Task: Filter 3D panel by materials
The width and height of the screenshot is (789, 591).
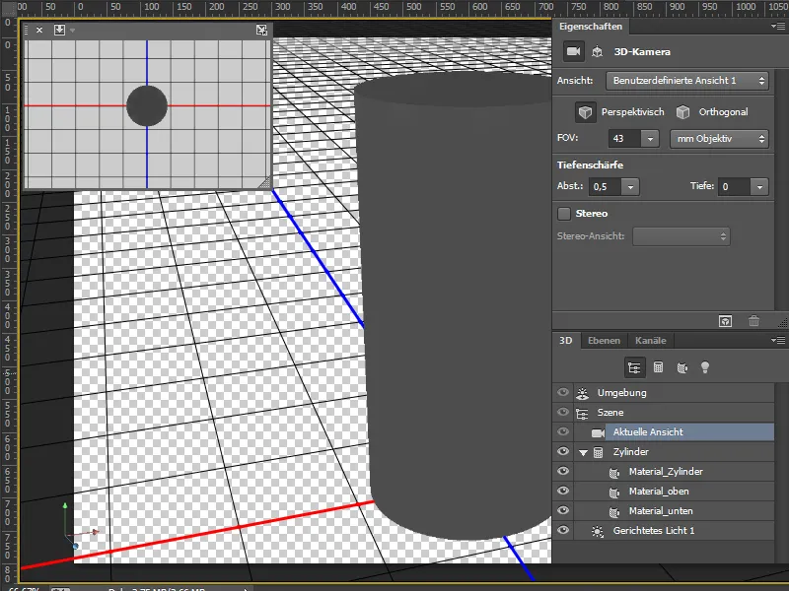Action: 681,367
